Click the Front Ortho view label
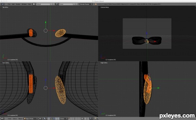 coord(6,63)
